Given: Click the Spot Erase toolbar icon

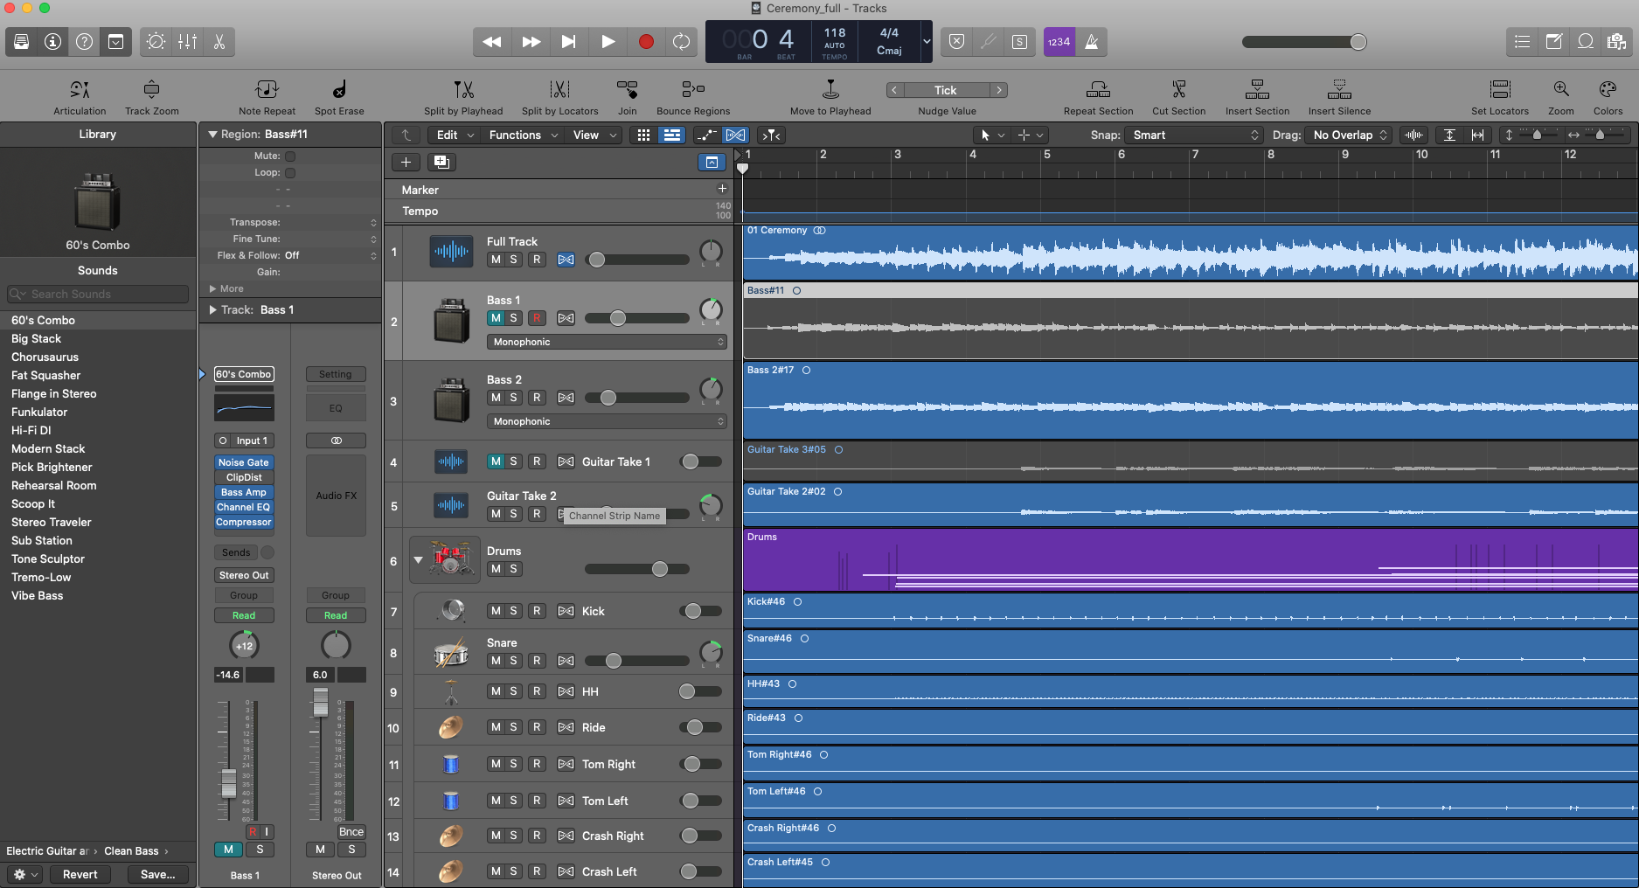Looking at the screenshot, I should [x=339, y=97].
